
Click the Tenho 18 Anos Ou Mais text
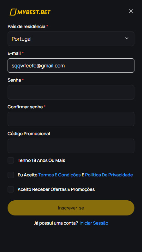click(x=41, y=160)
